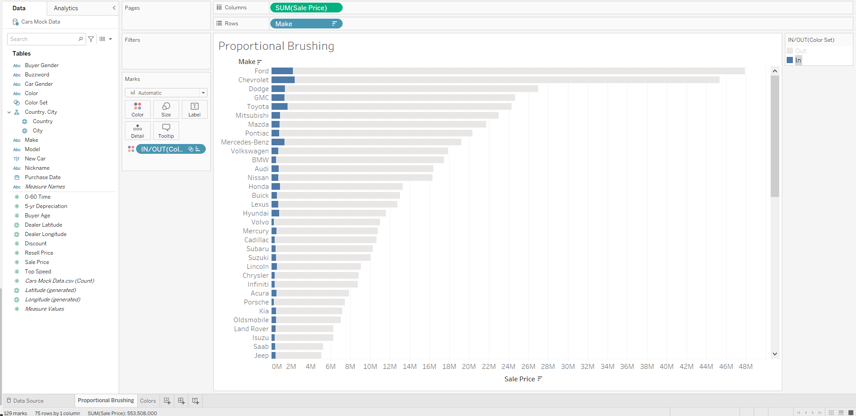
Task: Select the Nickname field
Action: click(x=37, y=168)
